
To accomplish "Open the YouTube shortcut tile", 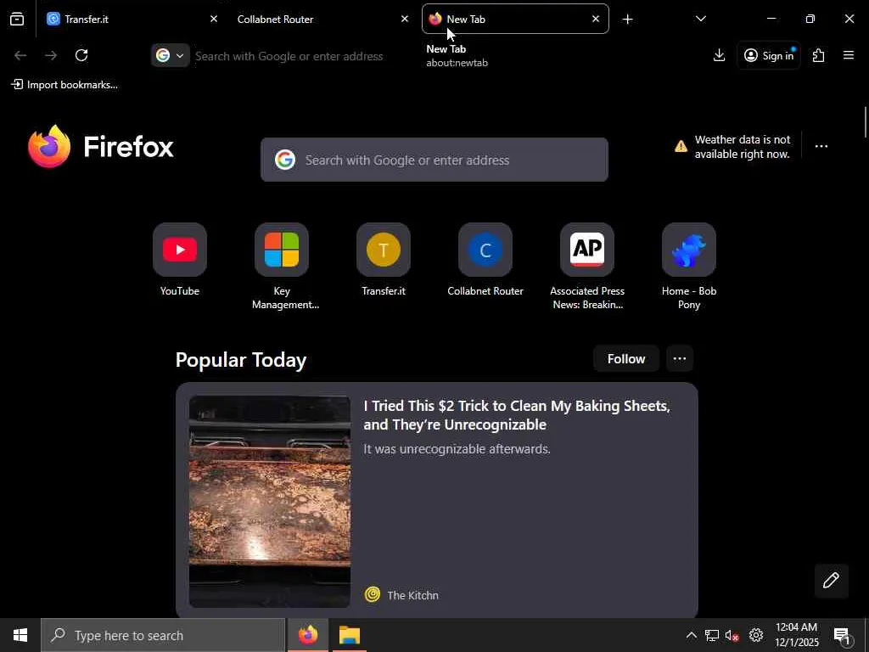I will pos(180,250).
